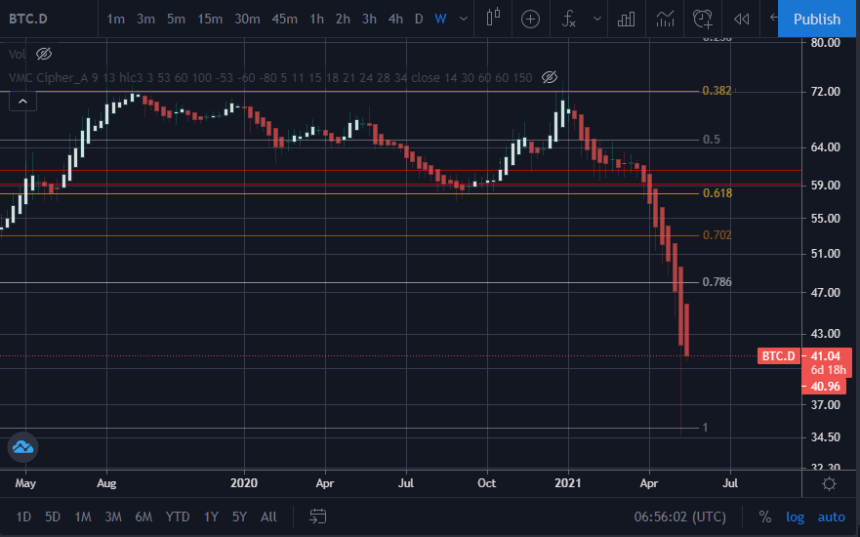Click the 2021 label on time axis
This screenshot has width=860, height=537.
coord(568,483)
